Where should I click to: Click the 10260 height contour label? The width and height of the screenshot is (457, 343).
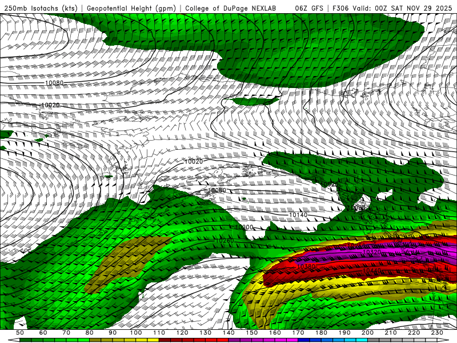[225, 241]
